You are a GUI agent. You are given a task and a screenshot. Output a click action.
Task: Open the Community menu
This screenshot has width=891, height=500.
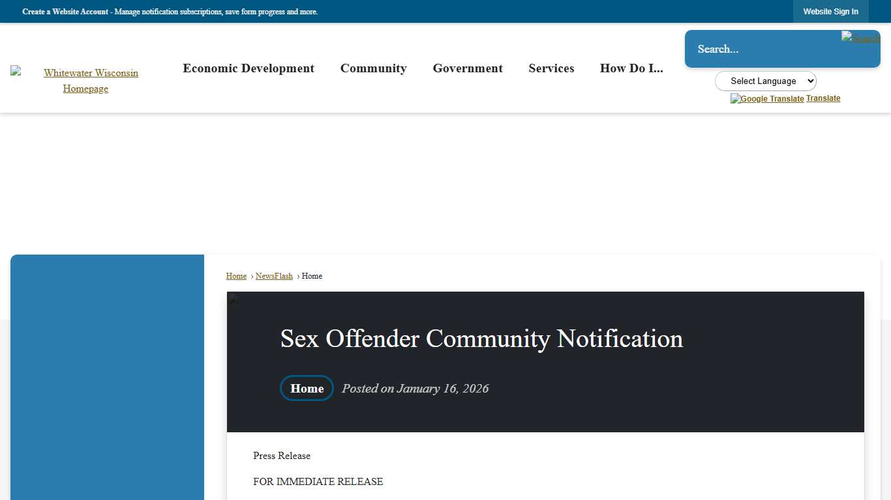click(x=373, y=68)
